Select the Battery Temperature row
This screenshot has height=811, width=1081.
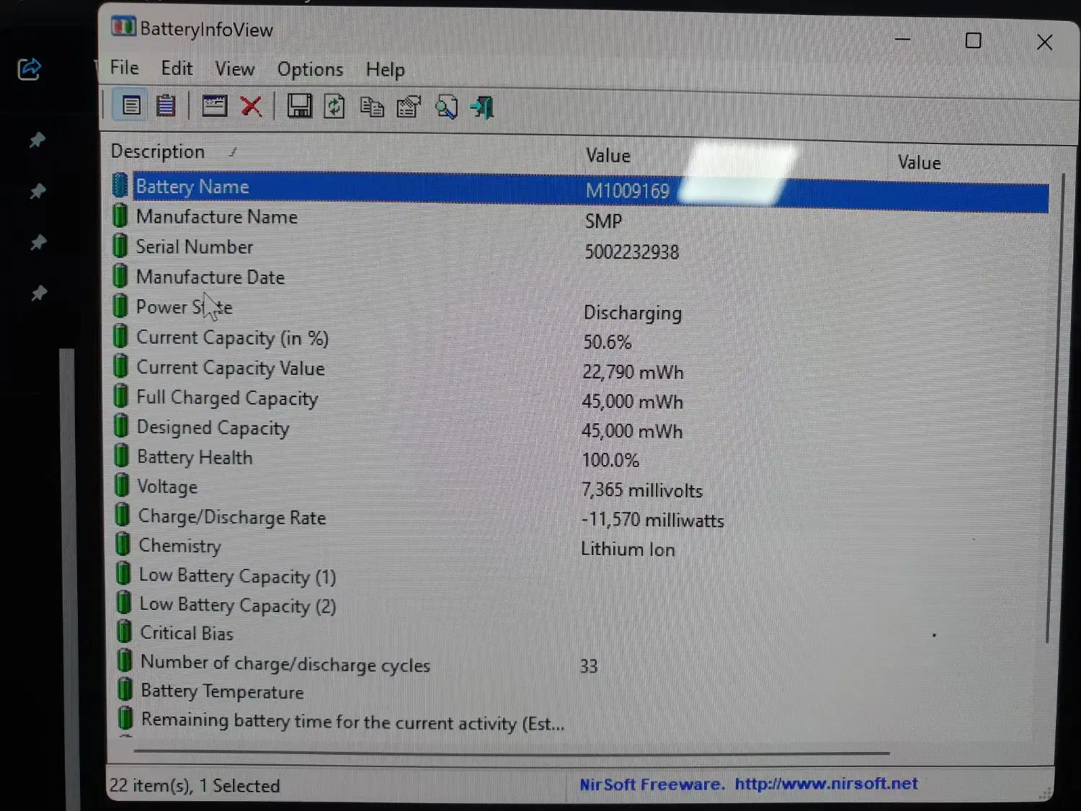click(x=580, y=692)
